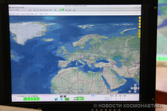Click the topmost yellow round map tool icon
The height and width of the screenshot is (111, 167).
click(x=140, y=18)
